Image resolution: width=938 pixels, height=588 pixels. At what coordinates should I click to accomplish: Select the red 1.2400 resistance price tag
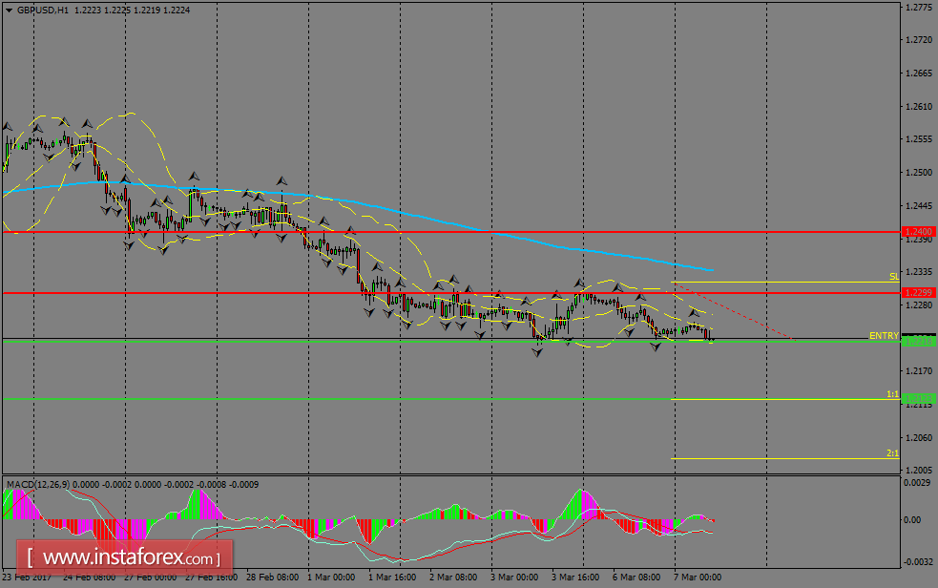click(x=918, y=231)
